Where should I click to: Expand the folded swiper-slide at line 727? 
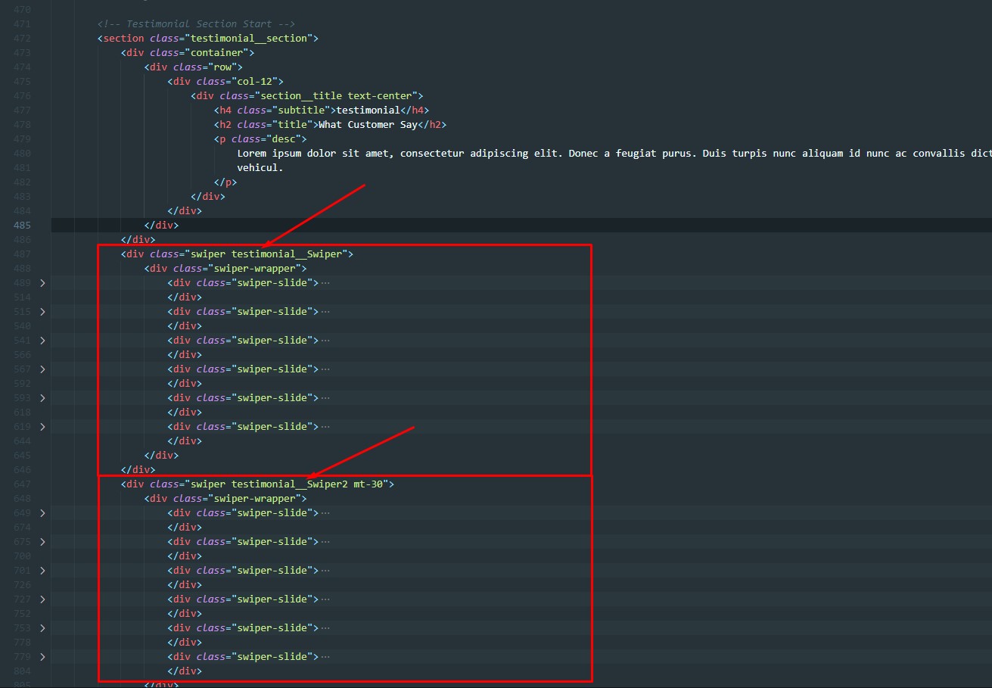pos(42,599)
